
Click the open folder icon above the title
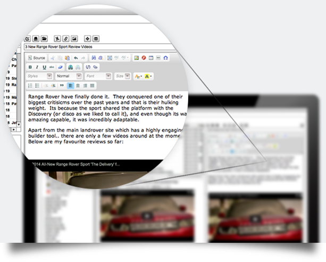(x=44, y=39)
